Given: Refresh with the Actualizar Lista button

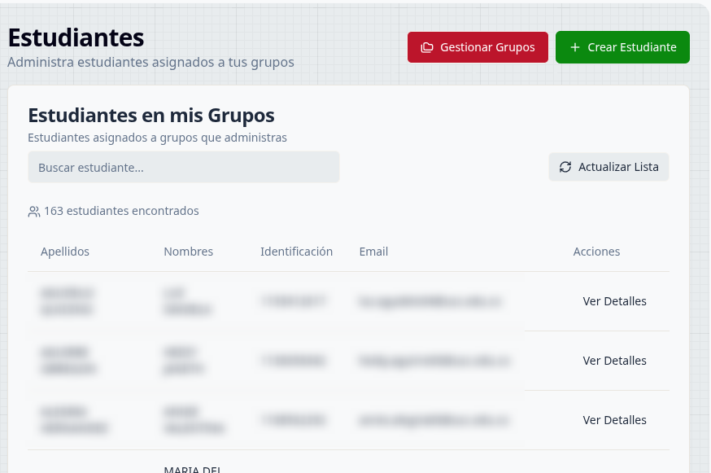Looking at the screenshot, I should pos(608,167).
